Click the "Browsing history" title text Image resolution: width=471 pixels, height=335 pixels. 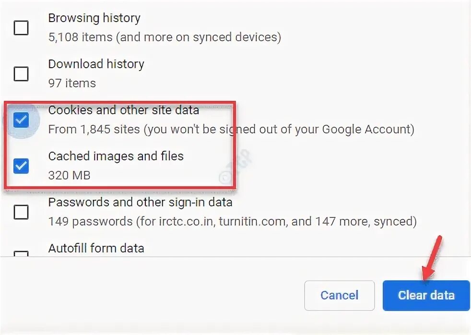click(x=94, y=18)
